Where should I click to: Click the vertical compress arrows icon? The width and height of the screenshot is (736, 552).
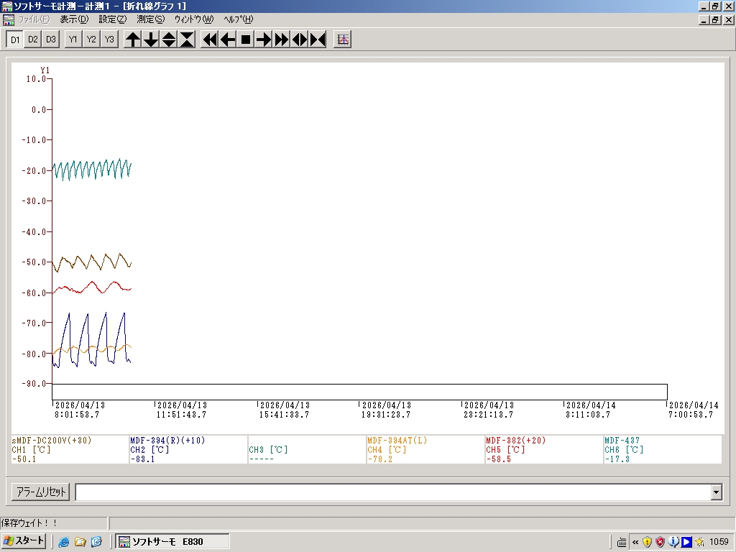(x=187, y=40)
